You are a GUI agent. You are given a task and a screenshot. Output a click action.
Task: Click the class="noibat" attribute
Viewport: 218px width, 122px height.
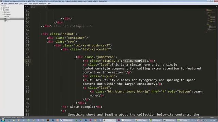click(x=63, y=34)
